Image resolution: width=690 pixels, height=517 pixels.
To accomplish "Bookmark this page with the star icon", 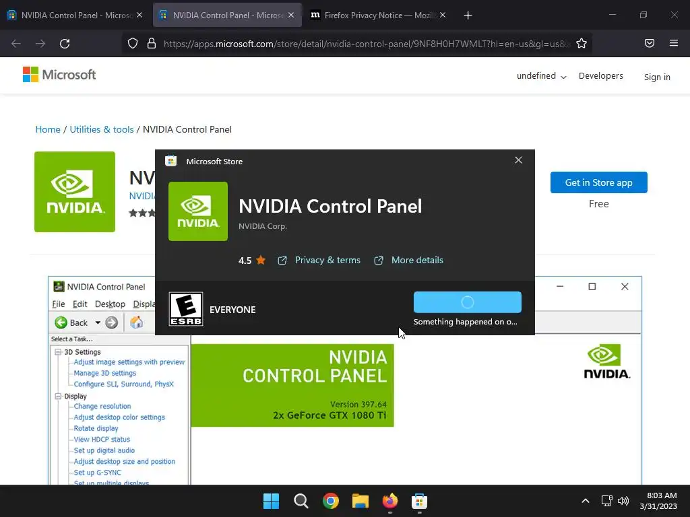I will (x=582, y=43).
